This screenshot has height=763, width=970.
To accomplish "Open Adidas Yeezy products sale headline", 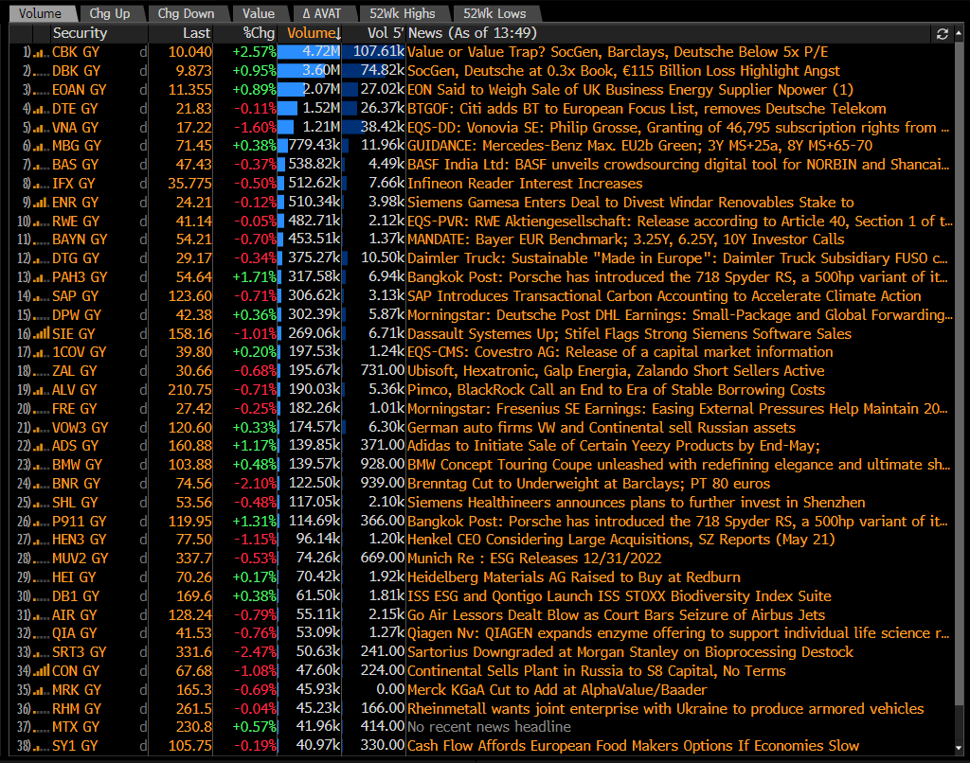I will tap(614, 446).
